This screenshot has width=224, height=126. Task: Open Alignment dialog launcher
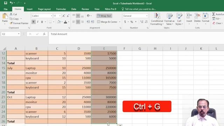(x=120, y=28)
